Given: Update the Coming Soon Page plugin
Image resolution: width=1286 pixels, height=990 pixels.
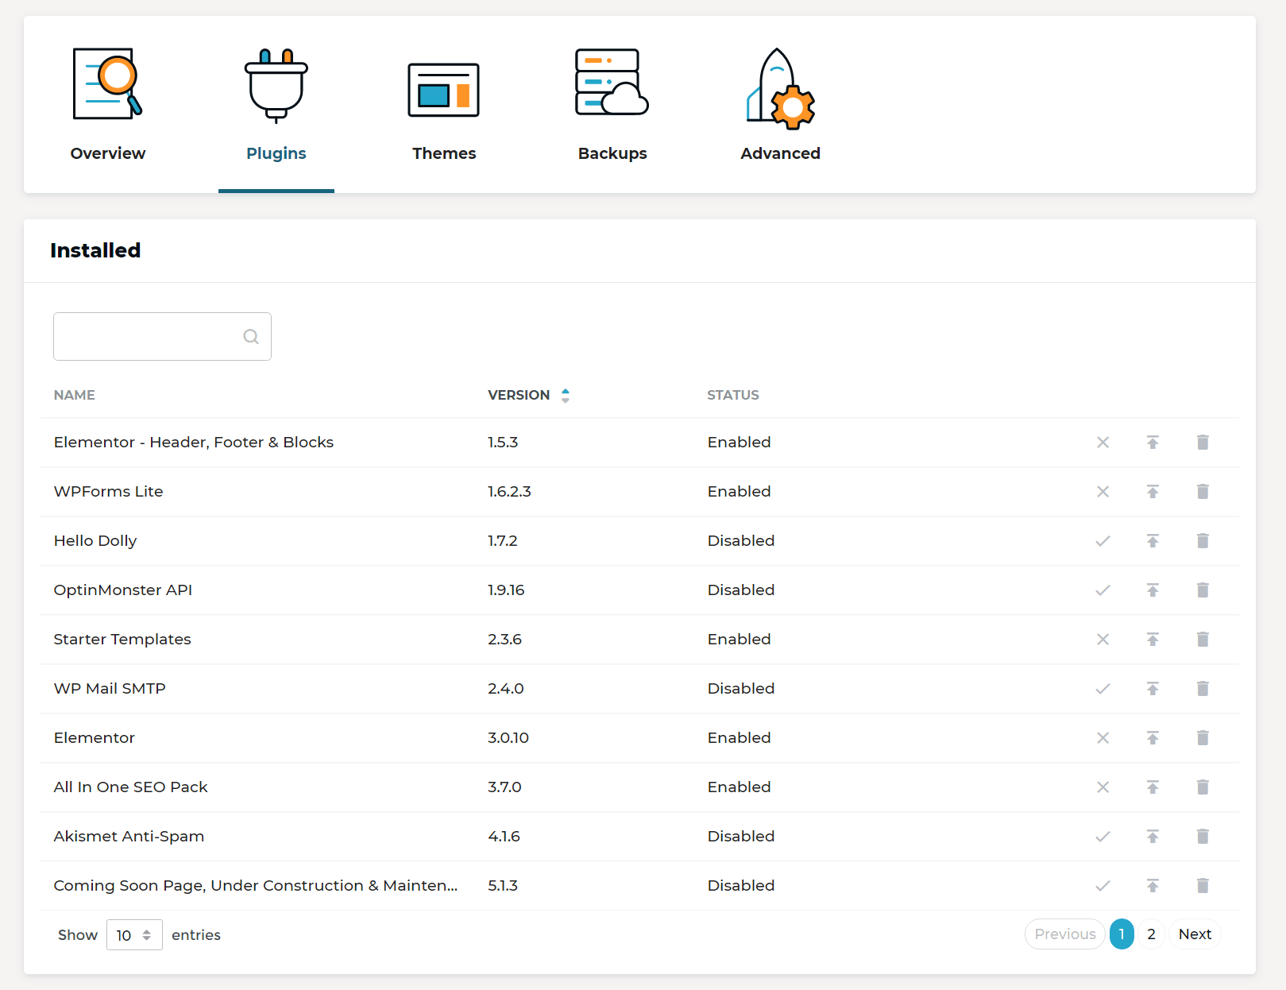Looking at the screenshot, I should click(x=1153, y=886).
